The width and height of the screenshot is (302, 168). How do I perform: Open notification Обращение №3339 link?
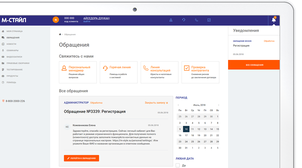tap(242, 41)
